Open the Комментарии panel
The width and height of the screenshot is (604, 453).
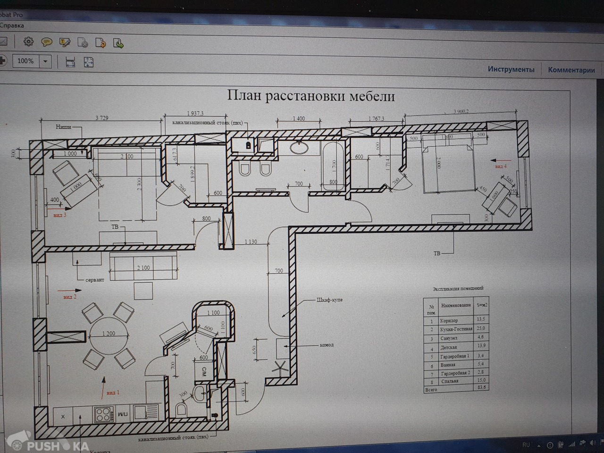[571, 70]
